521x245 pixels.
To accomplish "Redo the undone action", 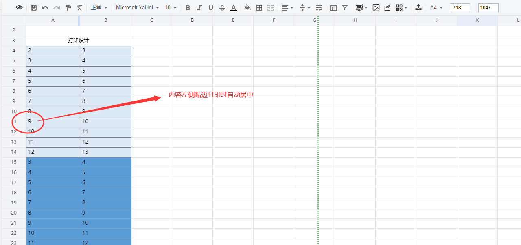I will pos(57,8).
